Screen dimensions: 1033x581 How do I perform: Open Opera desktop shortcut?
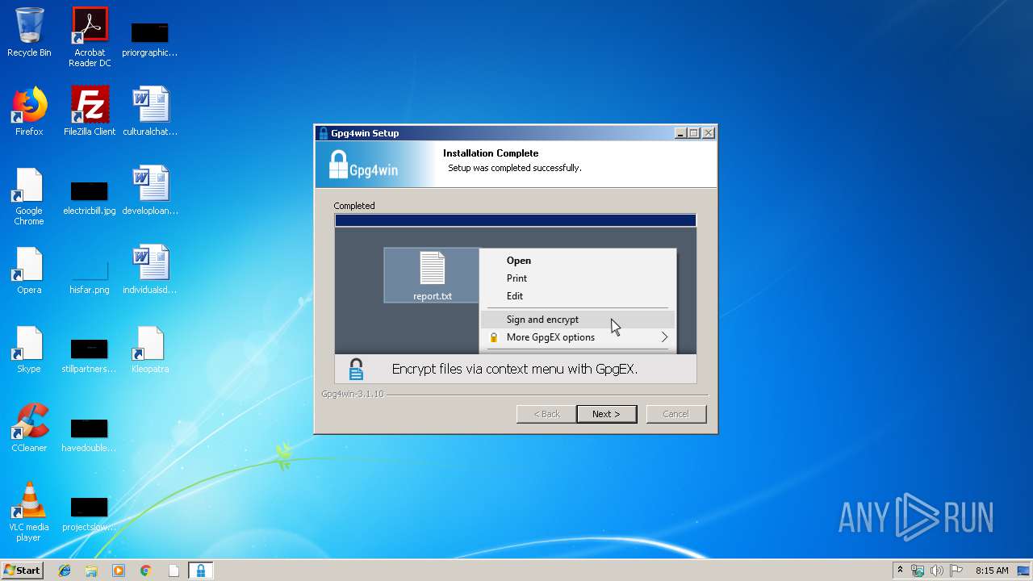pos(29,270)
